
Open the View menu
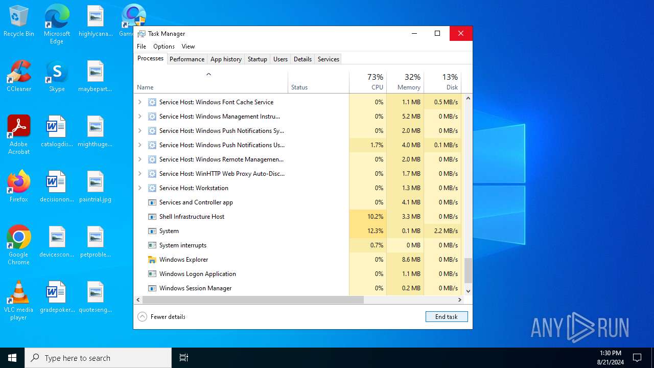[188, 47]
